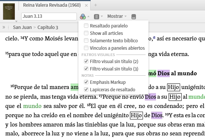This screenshot has height=138, width=205.
Task: Click the Juan 3.13 reference box
Action: [x=49, y=16]
